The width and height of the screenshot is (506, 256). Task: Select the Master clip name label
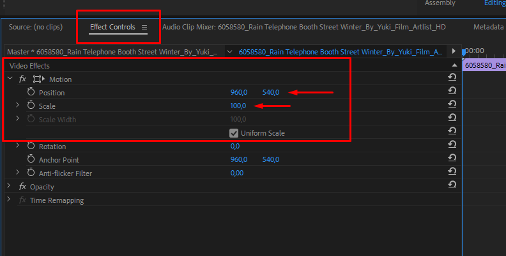112,52
